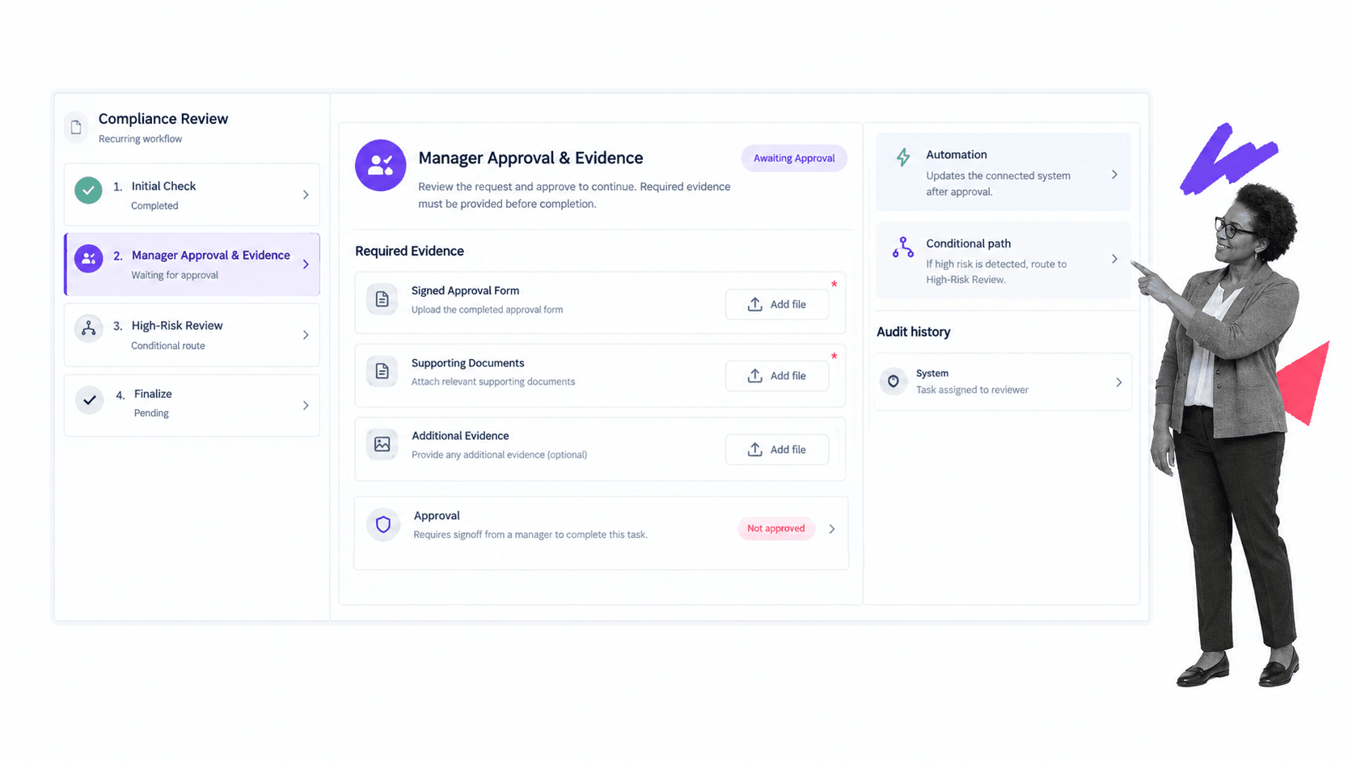1352x761 pixels.
Task: Expand the Initial Check step chevron
Action: pos(306,195)
